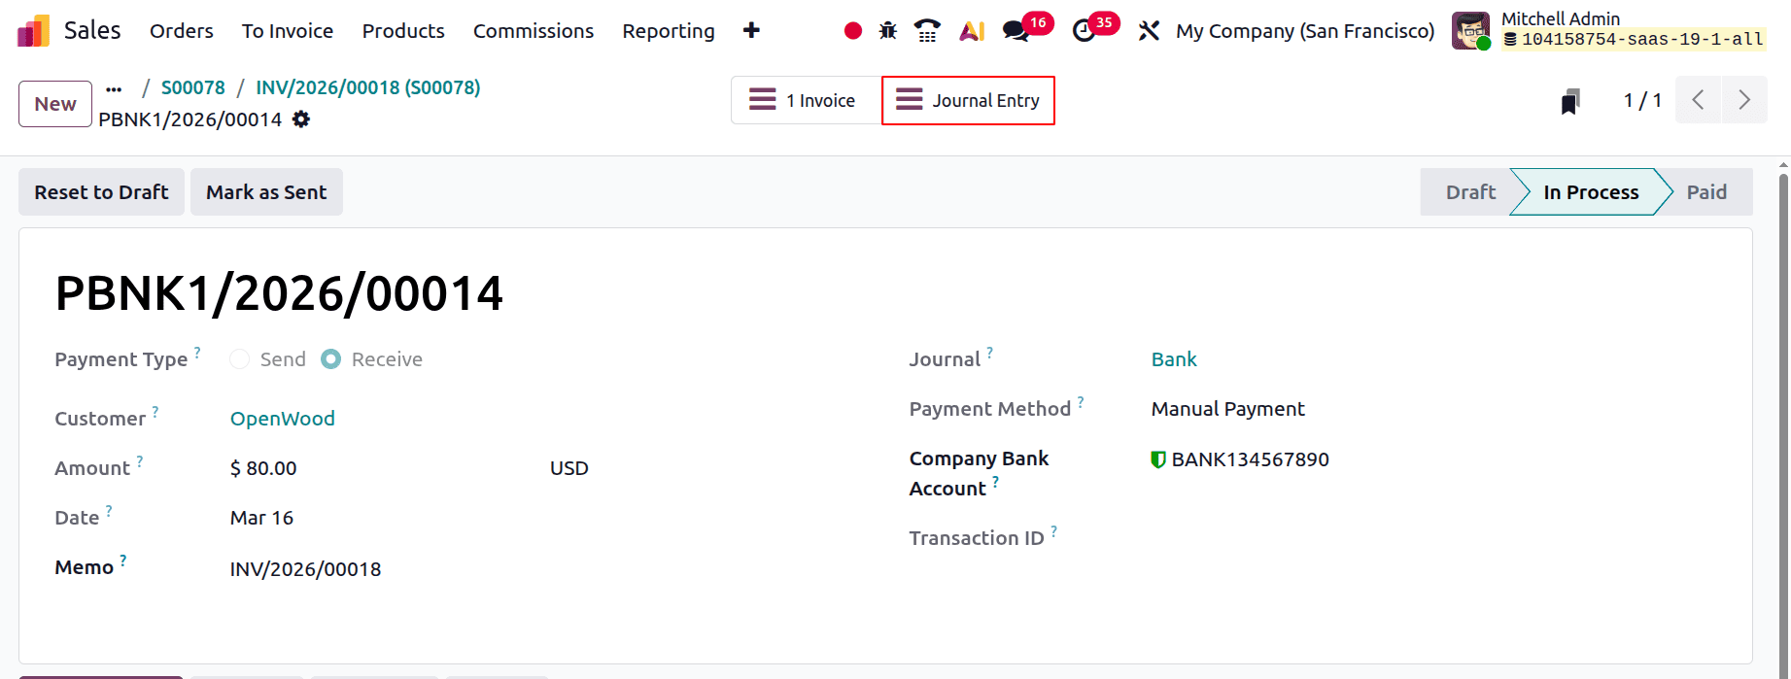
Task: Open the VoIP phone icon
Action: 927,31
